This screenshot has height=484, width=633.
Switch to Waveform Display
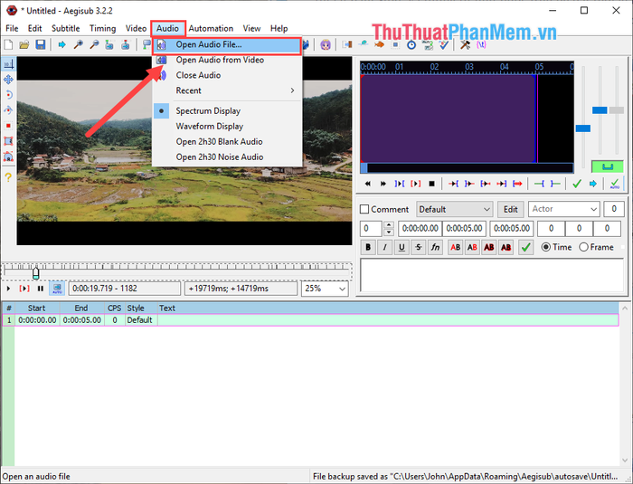[x=227, y=126]
